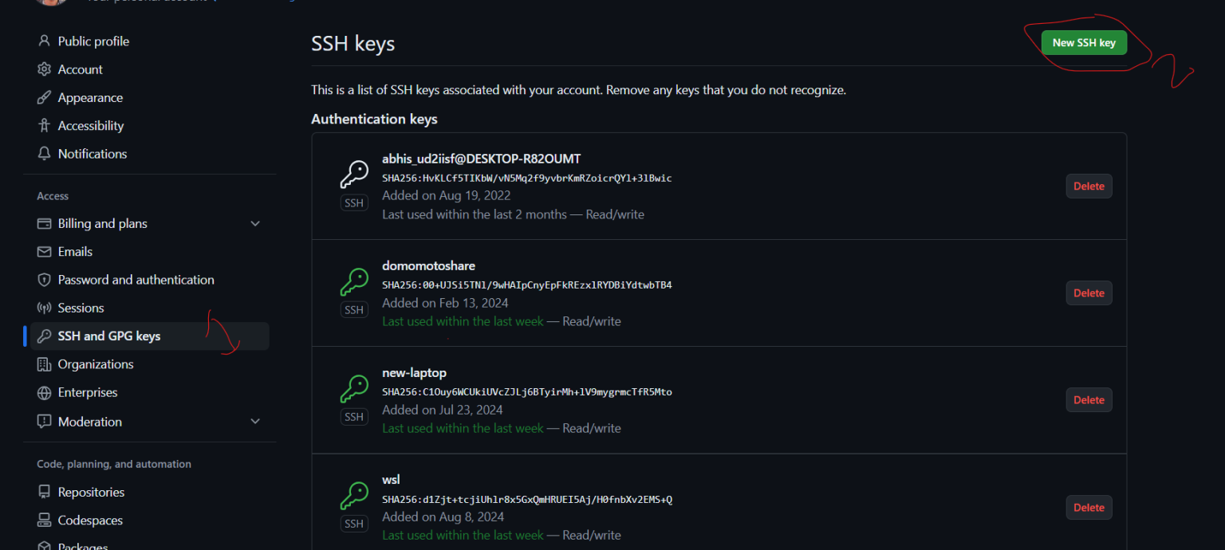Image resolution: width=1225 pixels, height=550 pixels.
Task: Open Notifications via the bell icon
Action: (x=45, y=153)
